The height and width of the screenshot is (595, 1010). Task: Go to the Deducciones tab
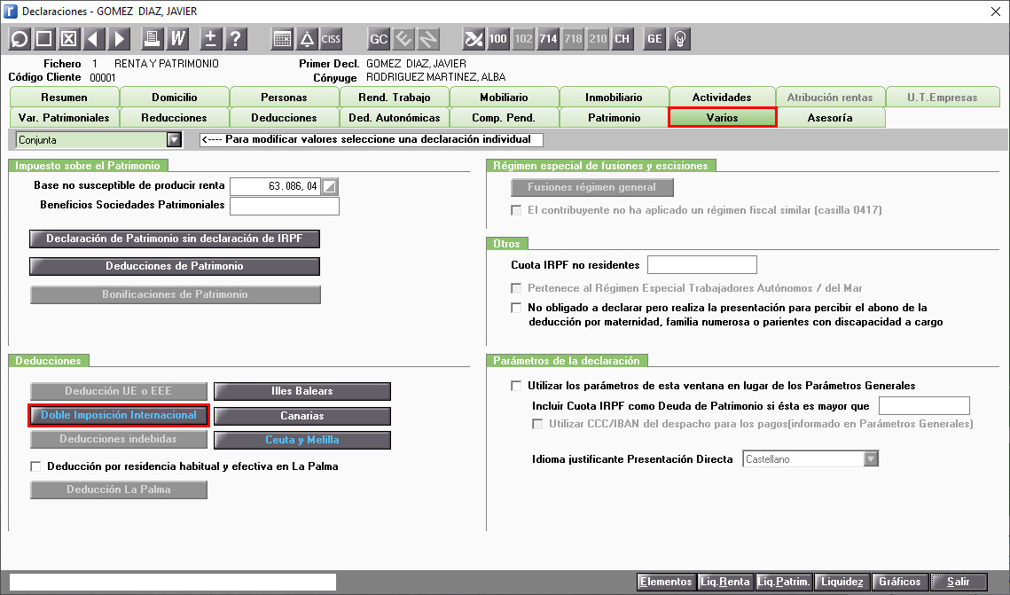(x=284, y=118)
